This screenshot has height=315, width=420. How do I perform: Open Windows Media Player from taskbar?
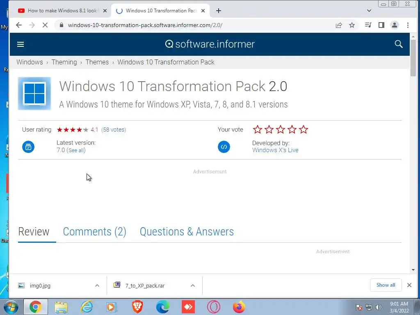point(112,307)
